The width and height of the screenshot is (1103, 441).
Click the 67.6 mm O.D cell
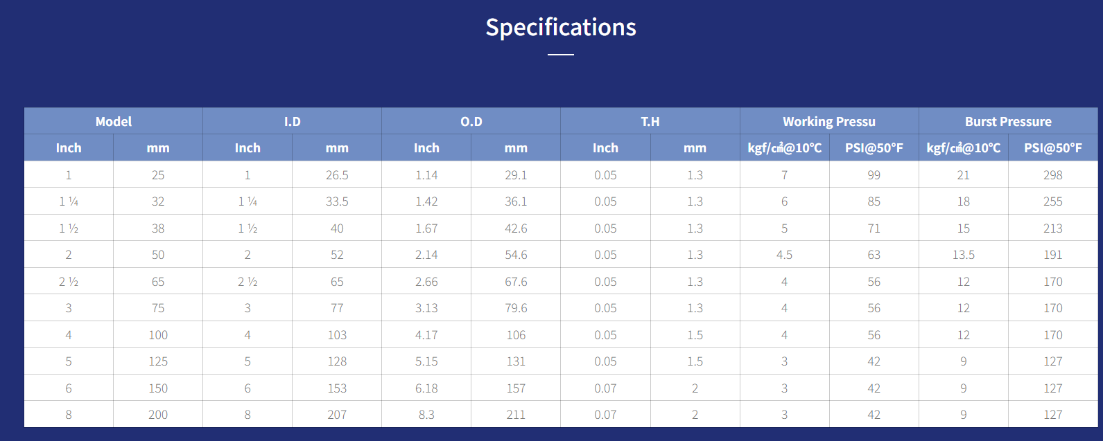(x=516, y=282)
